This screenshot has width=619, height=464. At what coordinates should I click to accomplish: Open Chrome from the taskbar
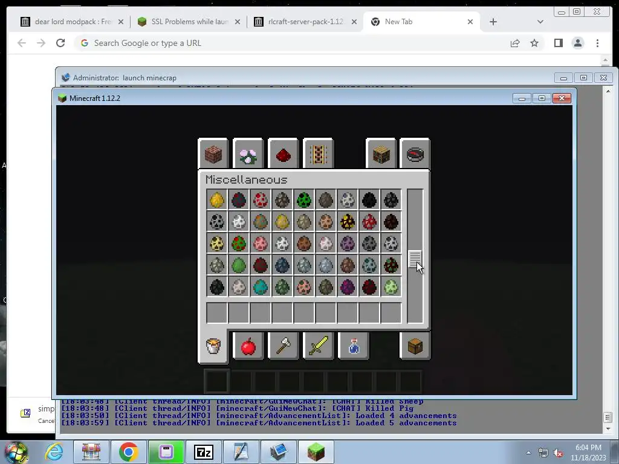128,452
